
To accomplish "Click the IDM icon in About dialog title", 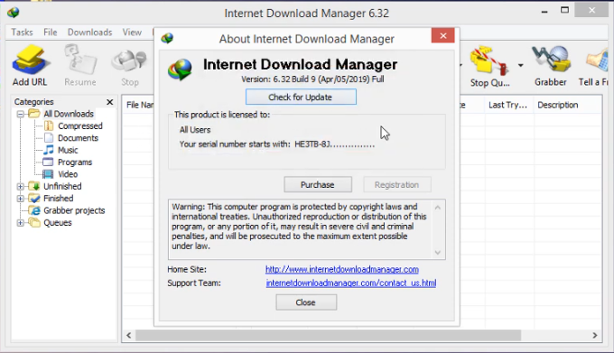I will 167,38.
